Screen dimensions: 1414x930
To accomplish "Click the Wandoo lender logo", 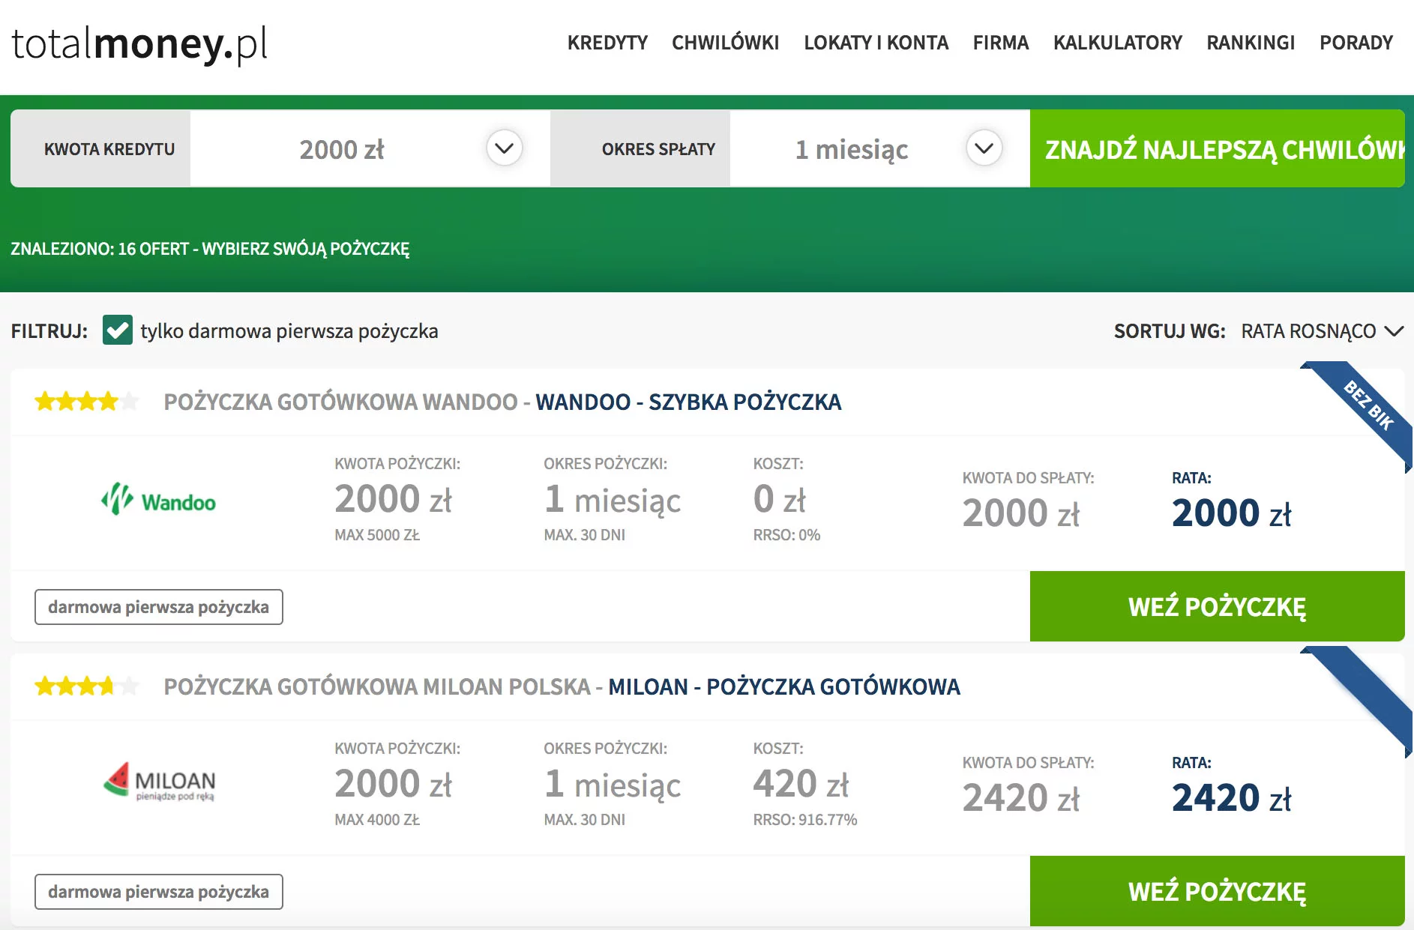I will pyautogui.click(x=159, y=500).
